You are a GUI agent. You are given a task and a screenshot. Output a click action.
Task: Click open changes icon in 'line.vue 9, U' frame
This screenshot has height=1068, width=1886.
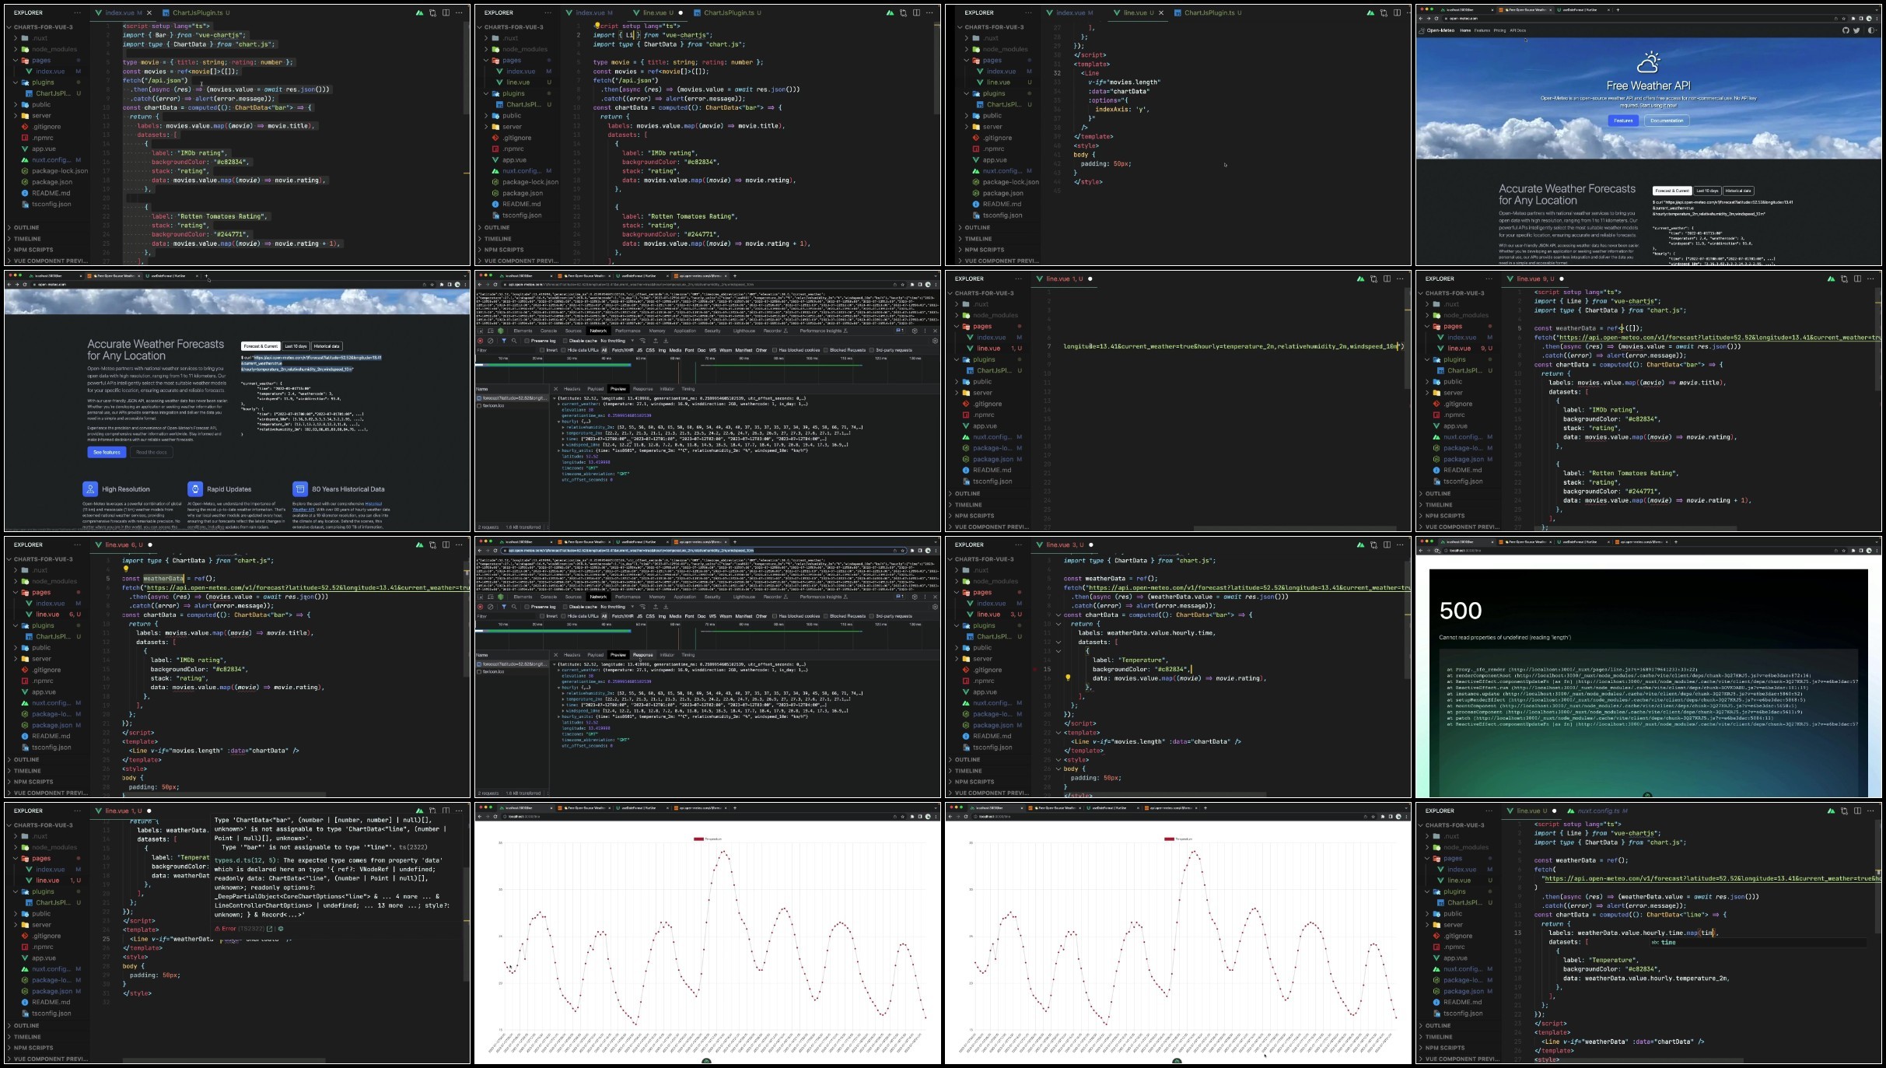(1844, 278)
